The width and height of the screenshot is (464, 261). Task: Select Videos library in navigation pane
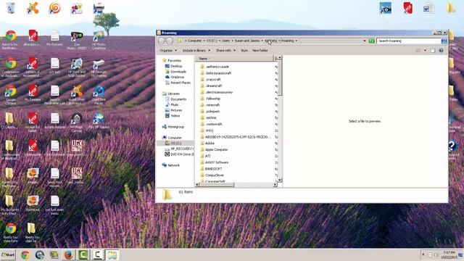point(175,116)
